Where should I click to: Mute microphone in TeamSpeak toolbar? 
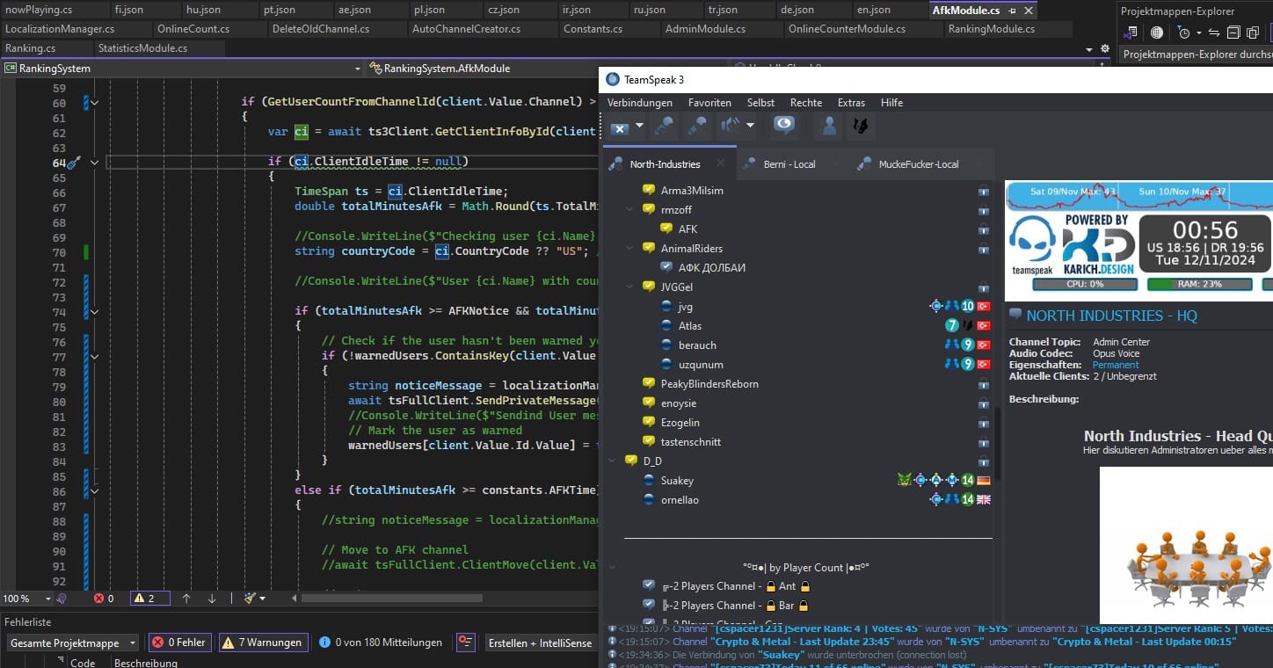697,127
